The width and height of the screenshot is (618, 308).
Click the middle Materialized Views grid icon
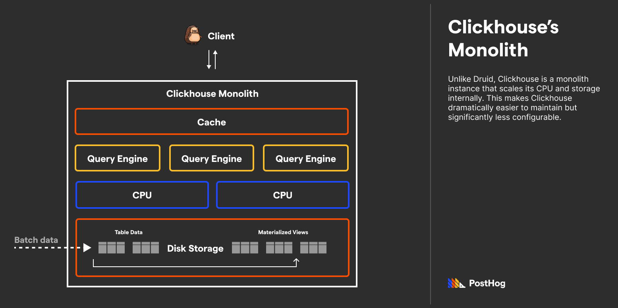(x=279, y=247)
